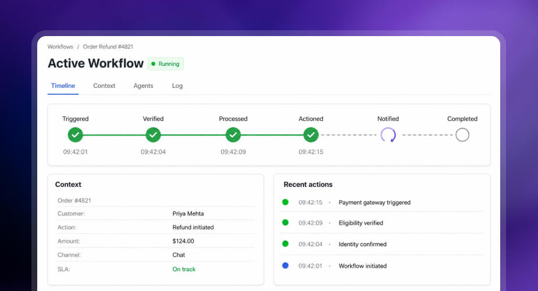Click Workflow initiated action entry

[363, 266]
